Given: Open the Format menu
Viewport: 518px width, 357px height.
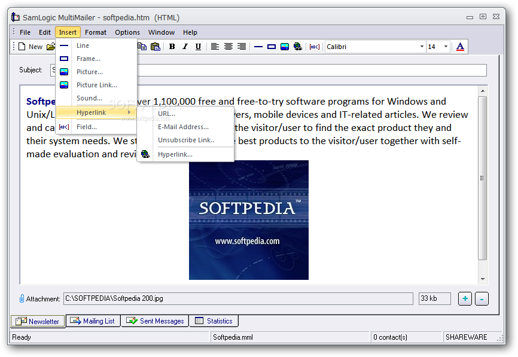Looking at the screenshot, I should click(x=96, y=32).
